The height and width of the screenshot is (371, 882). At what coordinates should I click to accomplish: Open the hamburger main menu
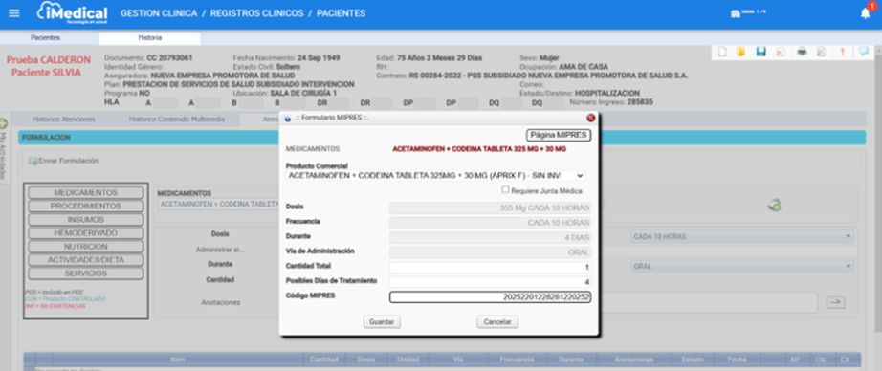pos(14,13)
